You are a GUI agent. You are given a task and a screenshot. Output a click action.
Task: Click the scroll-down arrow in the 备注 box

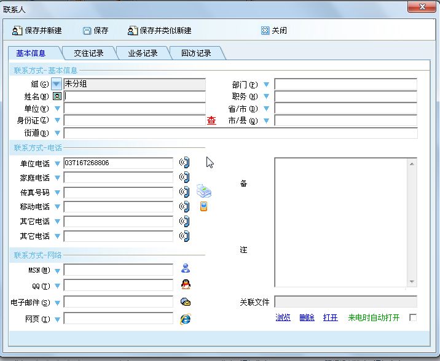[x=412, y=282]
